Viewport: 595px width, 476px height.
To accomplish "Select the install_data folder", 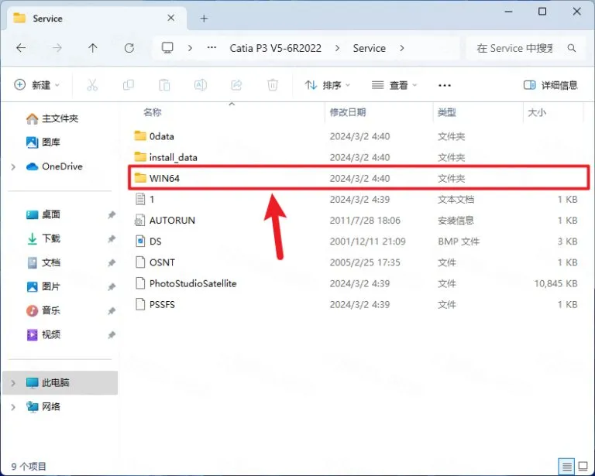I will click(358, 157).
